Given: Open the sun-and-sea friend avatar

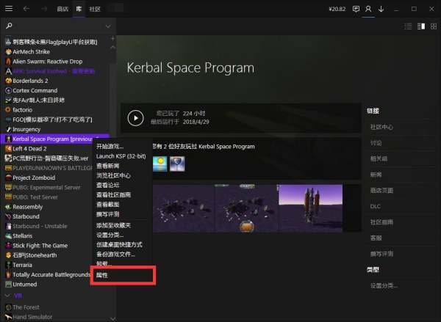Looking at the screenshot, I should (x=160, y=164).
